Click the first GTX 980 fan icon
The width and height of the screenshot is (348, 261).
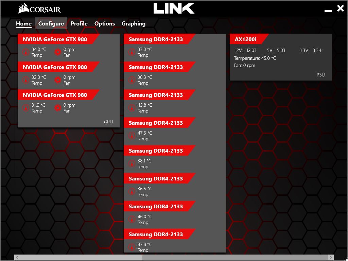tap(58, 52)
